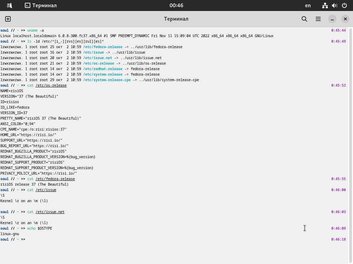353x264 pixels.
Task: Click the uname -a command
Action: coord(36,30)
